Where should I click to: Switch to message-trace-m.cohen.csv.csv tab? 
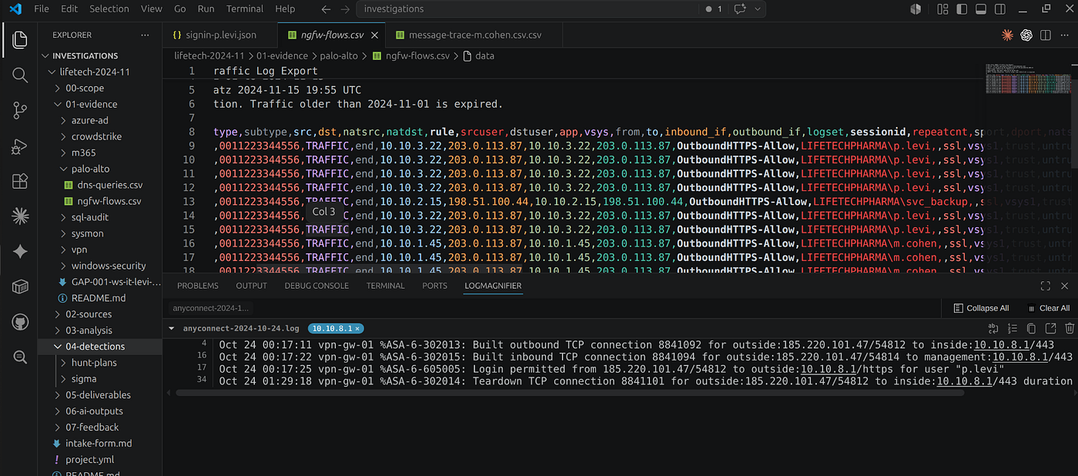point(475,35)
